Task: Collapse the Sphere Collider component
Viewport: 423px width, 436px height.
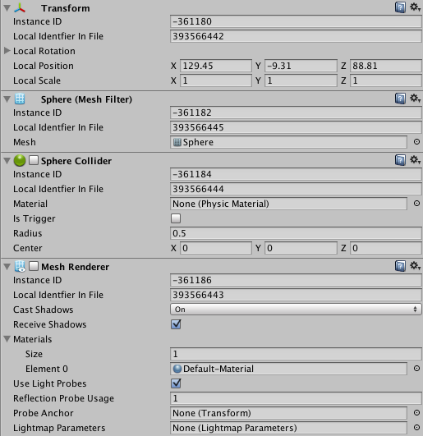Action: point(7,161)
